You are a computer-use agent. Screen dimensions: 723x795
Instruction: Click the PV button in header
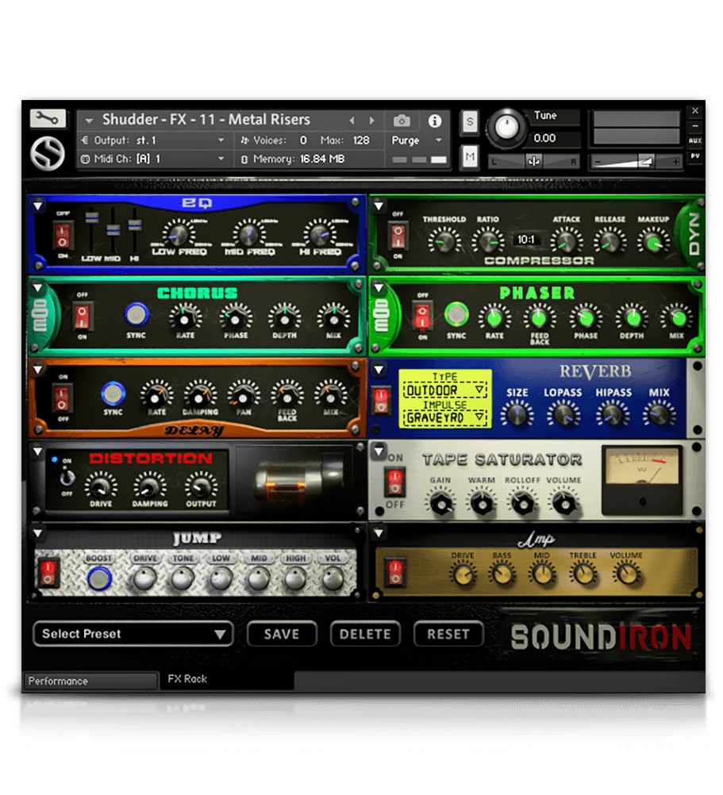694,156
